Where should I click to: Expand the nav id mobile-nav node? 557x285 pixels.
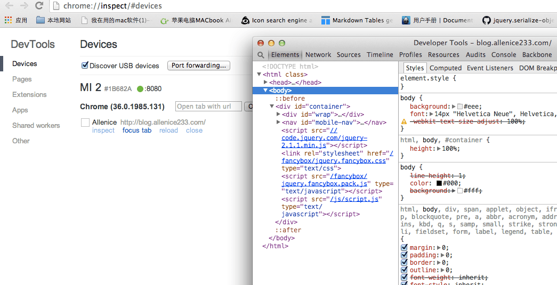(278, 122)
